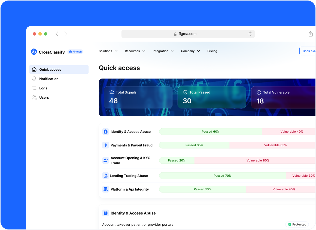This screenshot has width=316, height=230.
Task: Click the Fintech badge next to the logo
Action: point(75,52)
